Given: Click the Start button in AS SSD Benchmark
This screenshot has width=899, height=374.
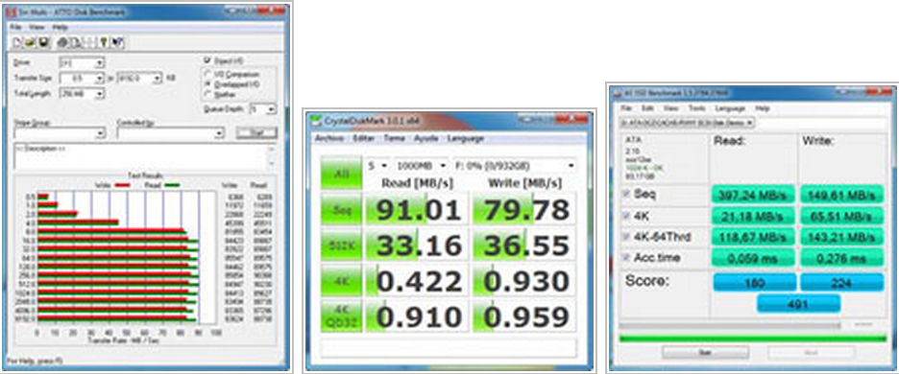Looking at the screenshot, I should [705, 353].
